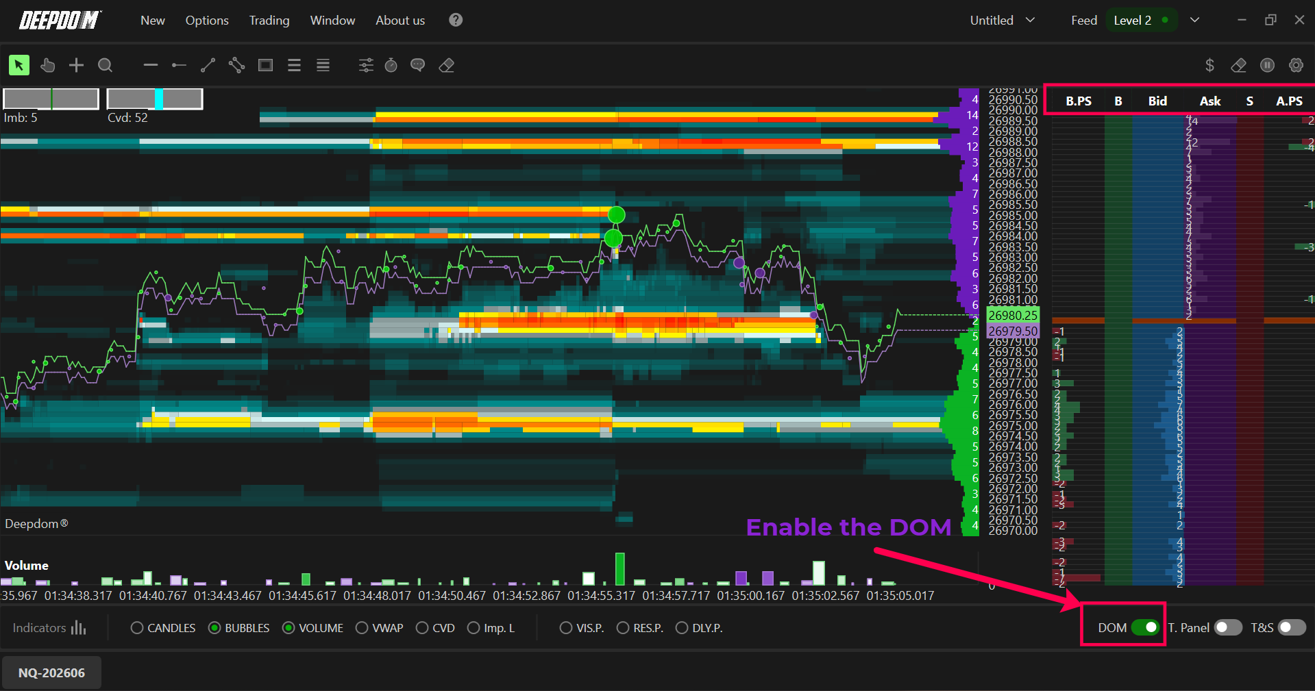Open the Indicators button
This screenshot has height=691, width=1315.
(x=49, y=628)
